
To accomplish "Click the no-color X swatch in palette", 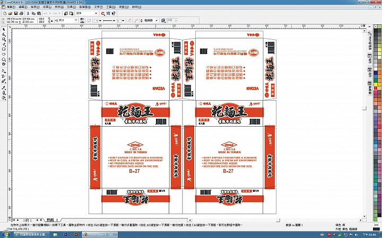I will coord(376,27).
